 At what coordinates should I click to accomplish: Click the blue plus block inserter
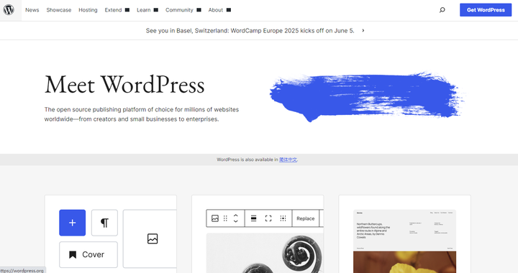(x=73, y=223)
